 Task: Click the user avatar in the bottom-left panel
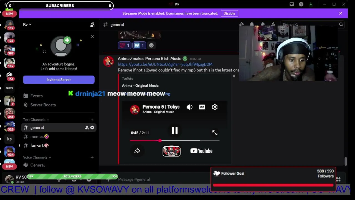[x=9, y=179]
